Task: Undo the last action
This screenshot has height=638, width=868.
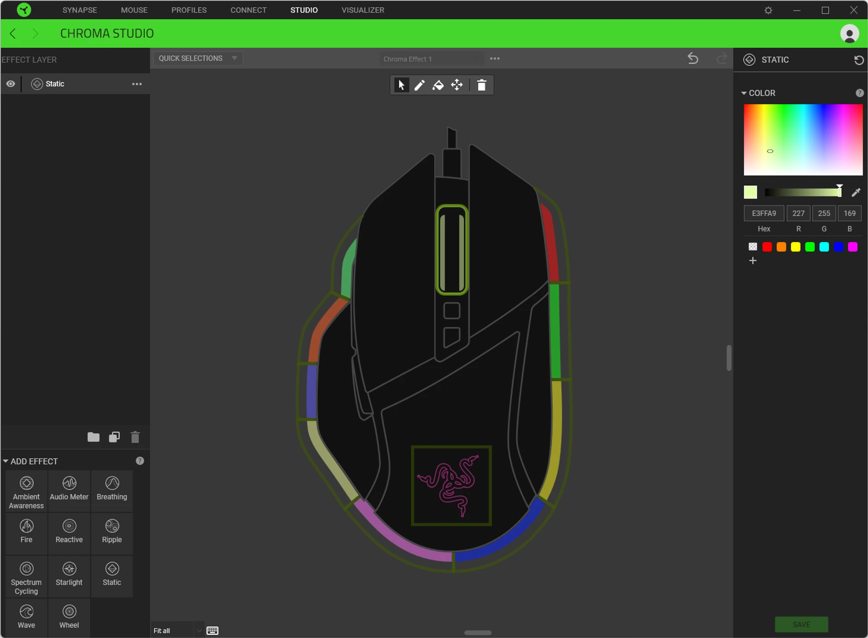Action: coord(693,58)
